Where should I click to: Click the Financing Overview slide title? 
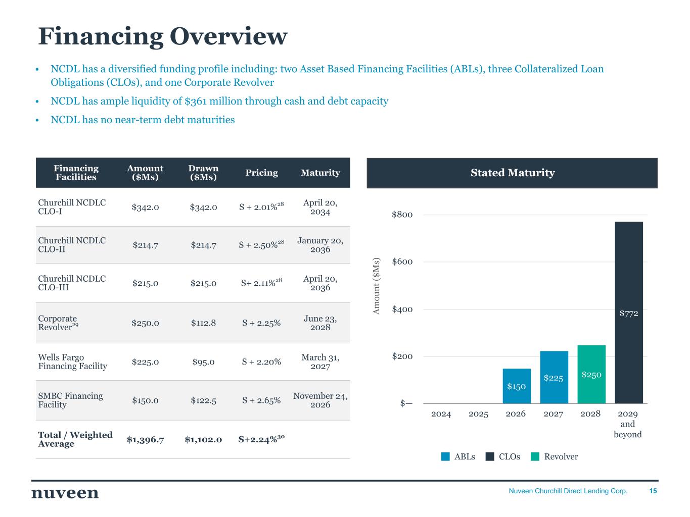tap(163, 36)
